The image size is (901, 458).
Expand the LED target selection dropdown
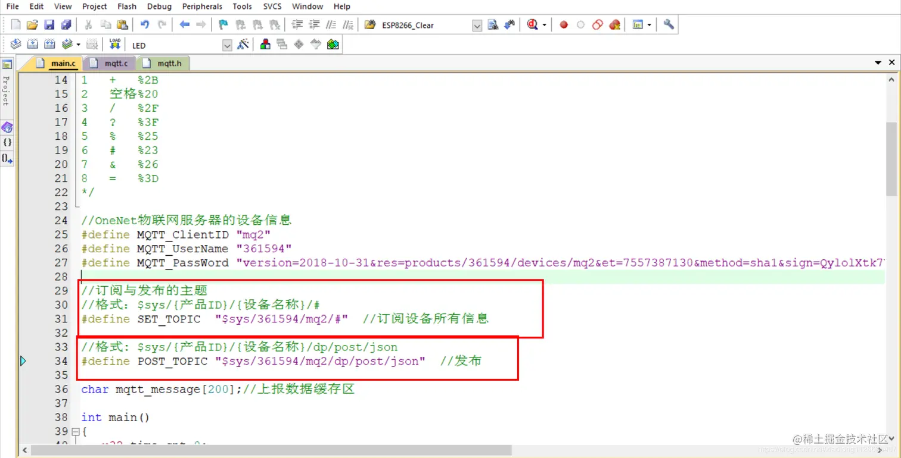point(227,45)
